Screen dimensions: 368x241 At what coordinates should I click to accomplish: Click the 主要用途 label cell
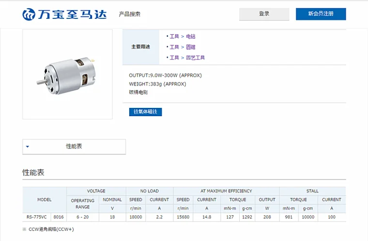tap(141, 47)
